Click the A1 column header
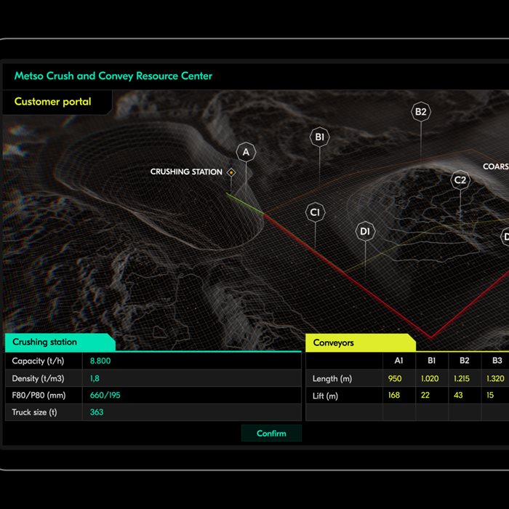The height and width of the screenshot is (509, 509). [398, 360]
